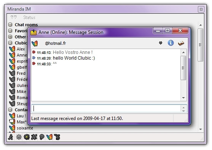Screen dimensions: 212x150
Task: Click offline MSN icon beside Fred
Action: coord(12,73)
